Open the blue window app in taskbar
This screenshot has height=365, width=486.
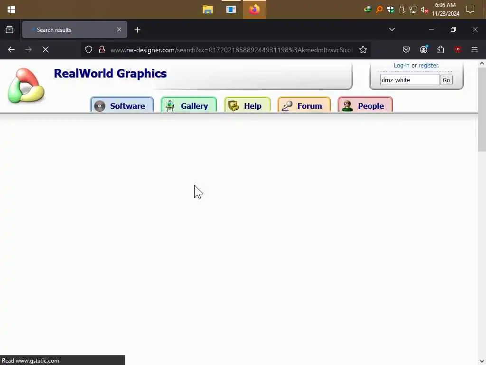point(231,10)
